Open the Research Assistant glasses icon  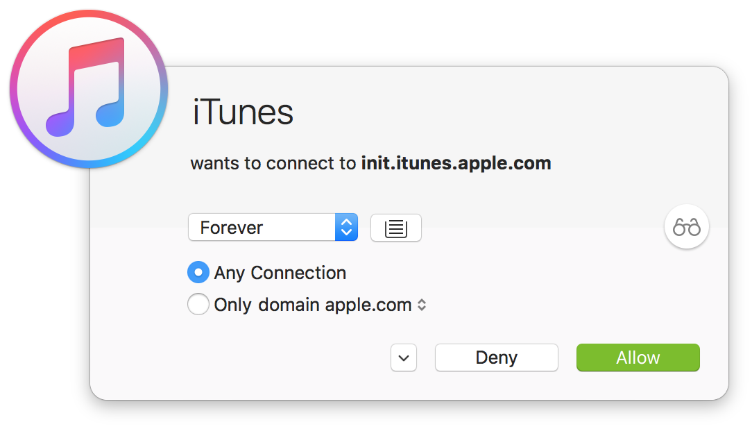(x=686, y=226)
